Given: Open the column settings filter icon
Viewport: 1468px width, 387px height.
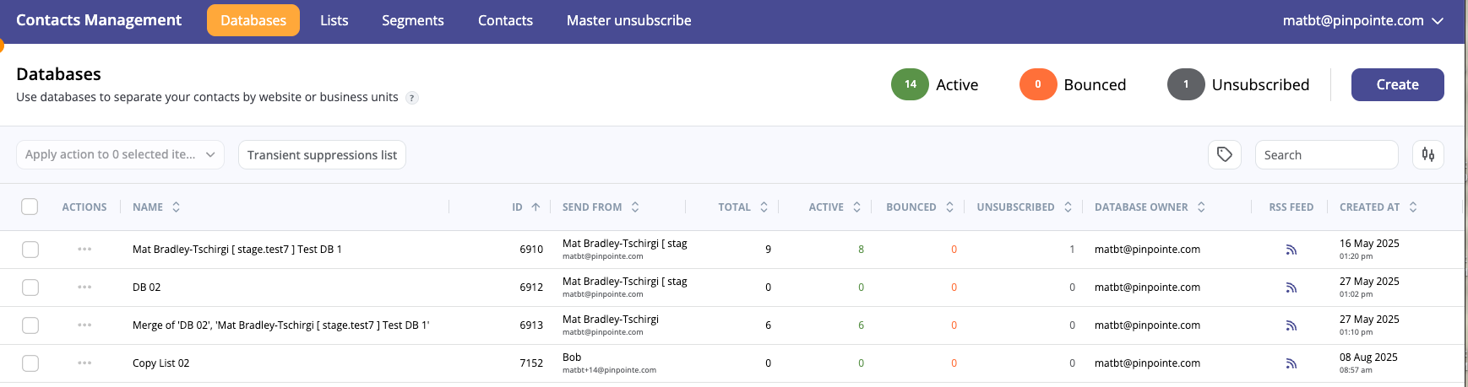Looking at the screenshot, I should pos(1428,154).
